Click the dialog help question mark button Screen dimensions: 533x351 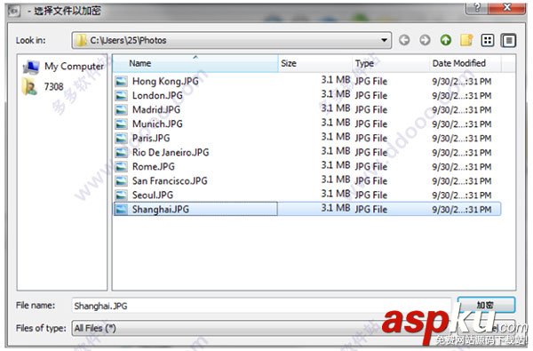[476, 8]
